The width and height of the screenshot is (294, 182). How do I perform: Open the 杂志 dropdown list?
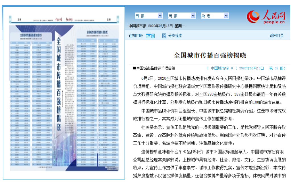click(x=215, y=16)
